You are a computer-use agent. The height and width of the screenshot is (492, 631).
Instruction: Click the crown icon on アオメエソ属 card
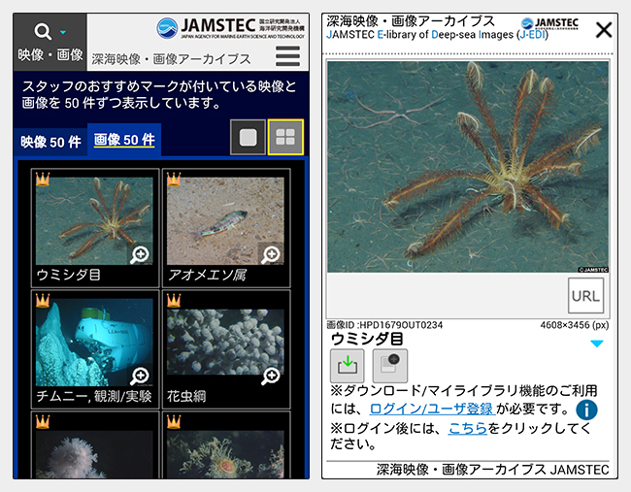tap(174, 179)
